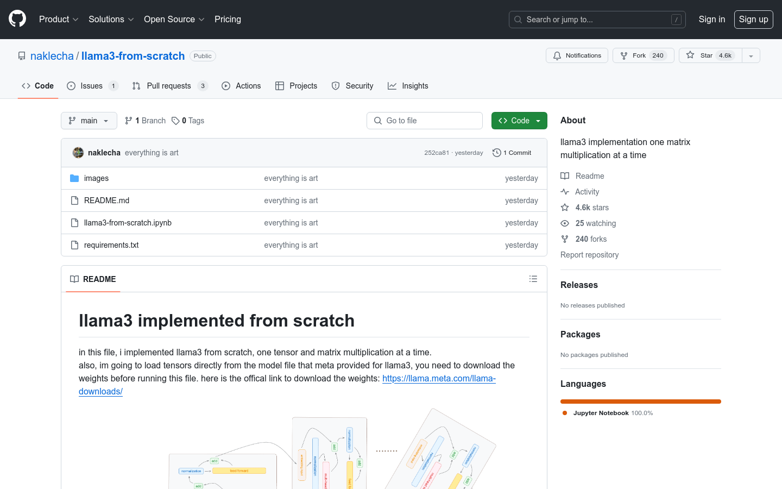This screenshot has width=782, height=489.
Task: Open the llama3-from-scratch repository link
Action: coord(133,56)
